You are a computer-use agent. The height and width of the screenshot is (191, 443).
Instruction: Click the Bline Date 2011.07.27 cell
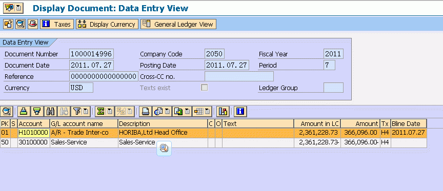tap(409, 133)
